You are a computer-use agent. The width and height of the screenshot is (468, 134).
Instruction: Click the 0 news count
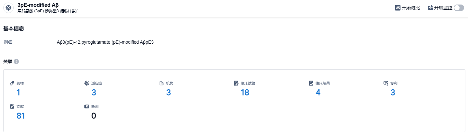tap(94, 116)
